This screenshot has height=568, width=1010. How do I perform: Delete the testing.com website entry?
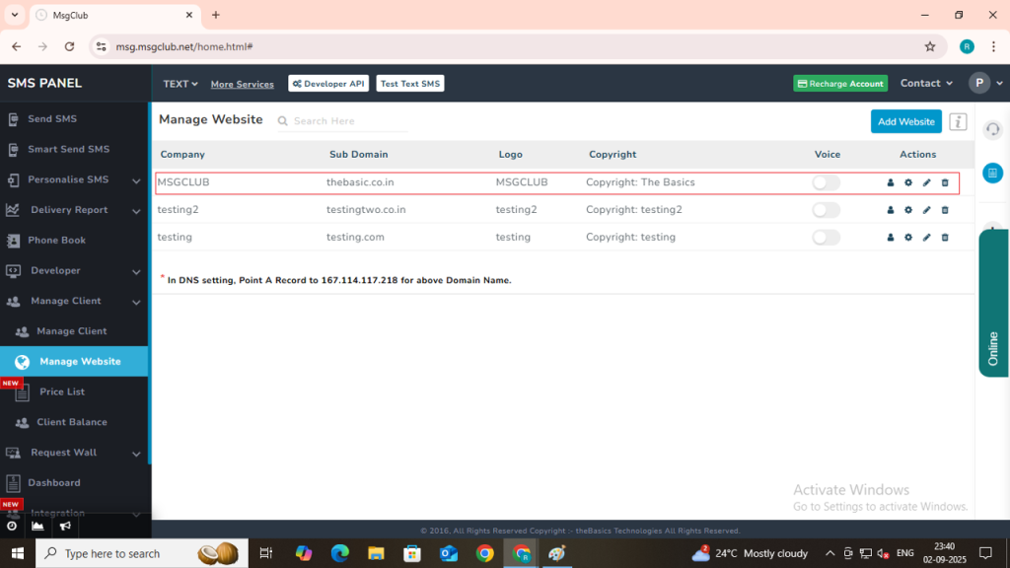tap(945, 238)
